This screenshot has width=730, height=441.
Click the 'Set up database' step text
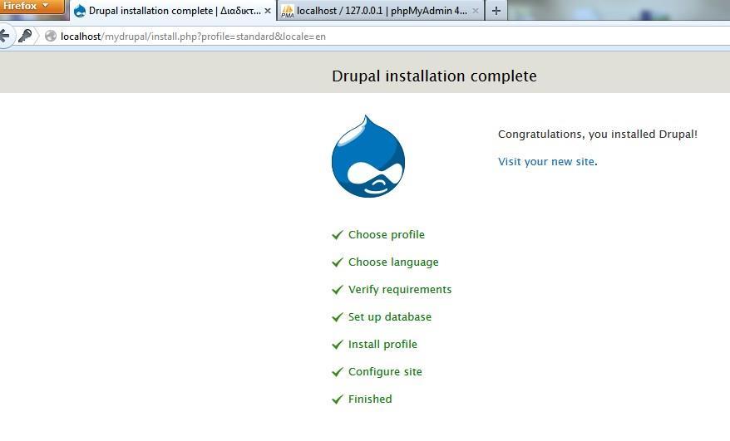(390, 316)
